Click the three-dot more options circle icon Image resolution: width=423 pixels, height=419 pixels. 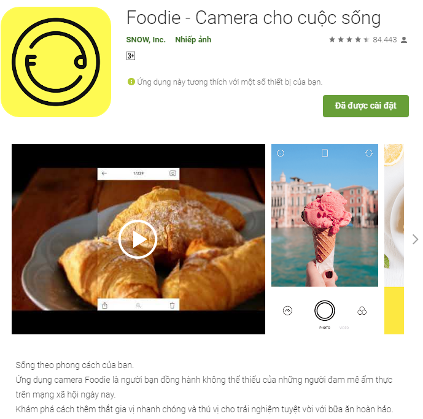click(x=281, y=153)
